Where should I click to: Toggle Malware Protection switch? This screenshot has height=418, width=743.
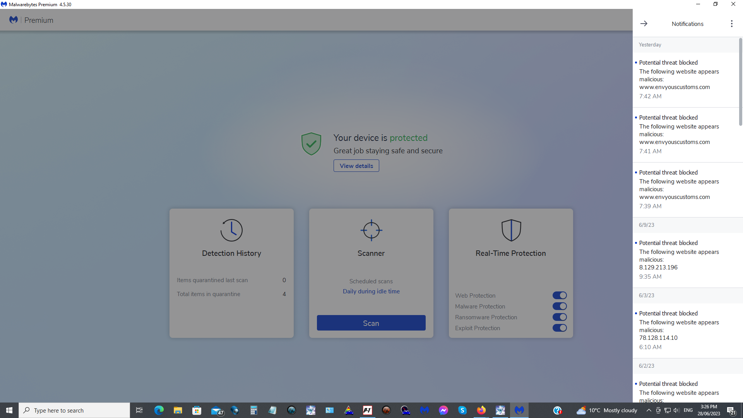pyautogui.click(x=560, y=306)
